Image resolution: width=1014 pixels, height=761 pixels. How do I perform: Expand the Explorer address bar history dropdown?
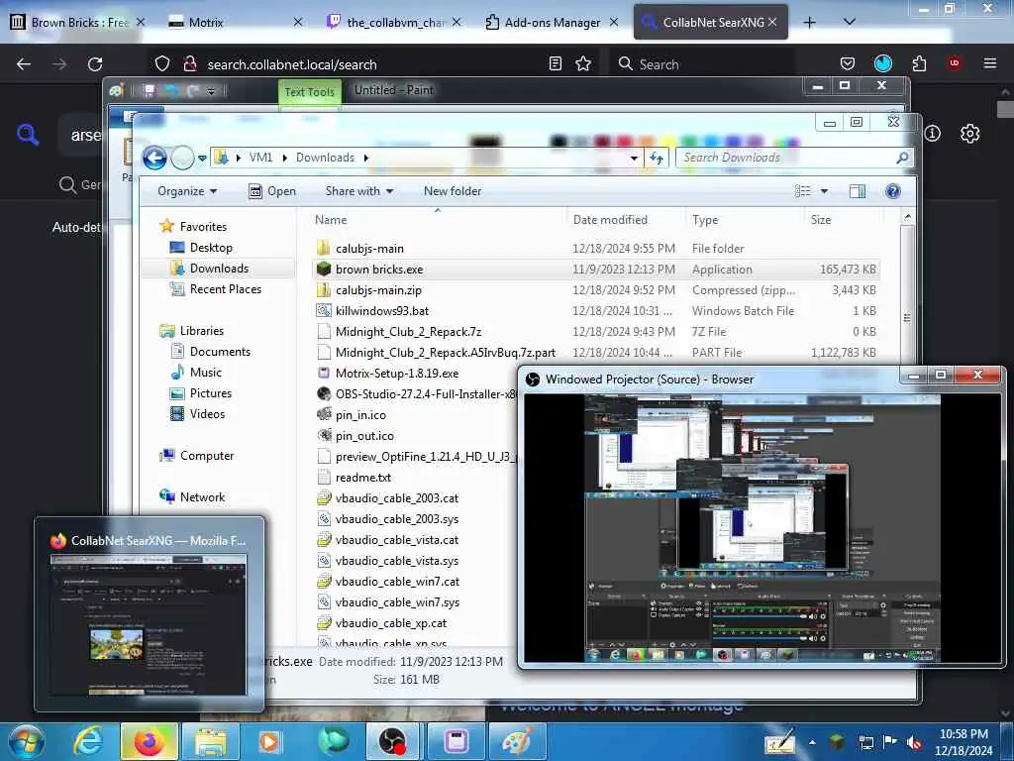tap(634, 158)
